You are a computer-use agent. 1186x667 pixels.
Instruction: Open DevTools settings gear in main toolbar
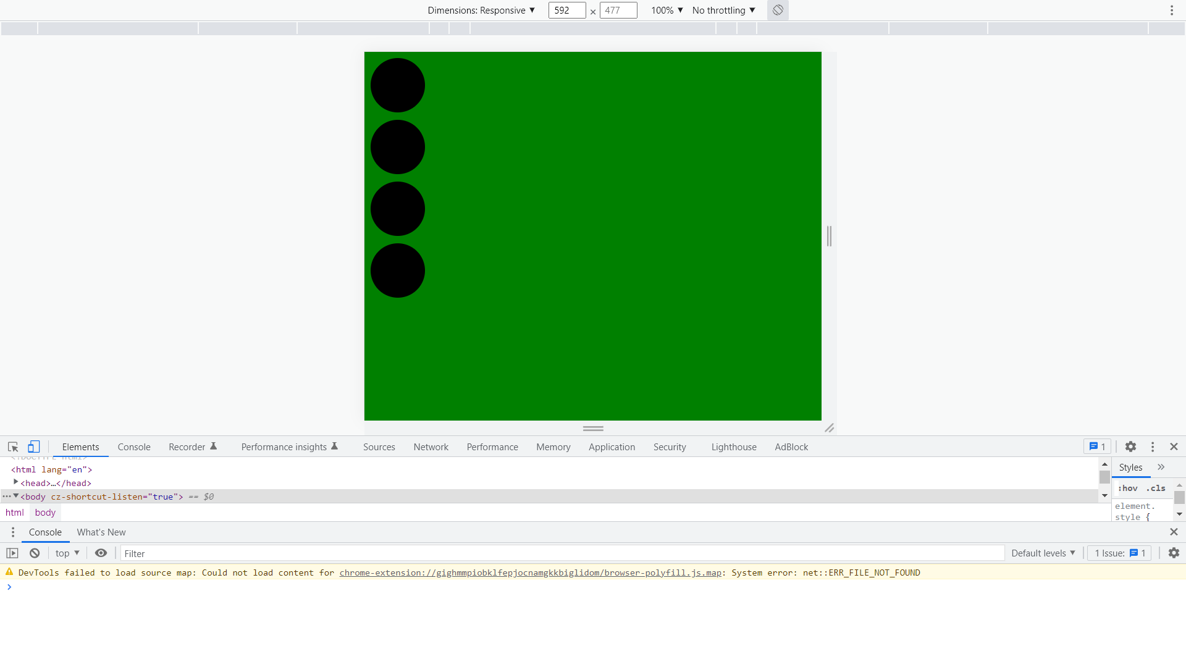[x=1130, y=447]
